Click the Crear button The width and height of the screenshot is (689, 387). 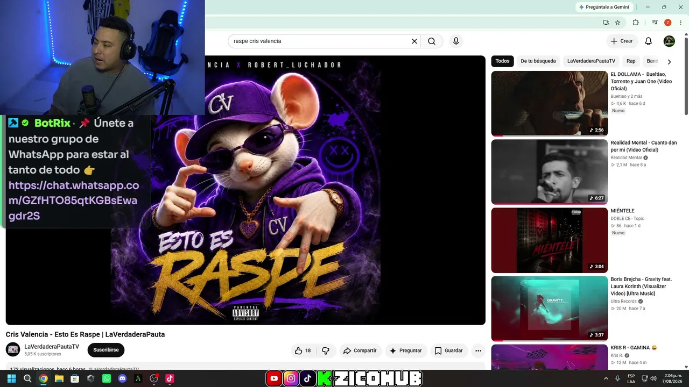point(621,41)
